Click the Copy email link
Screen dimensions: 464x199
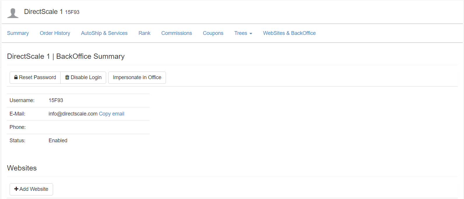pyautogui.click(x=111, y=114)
